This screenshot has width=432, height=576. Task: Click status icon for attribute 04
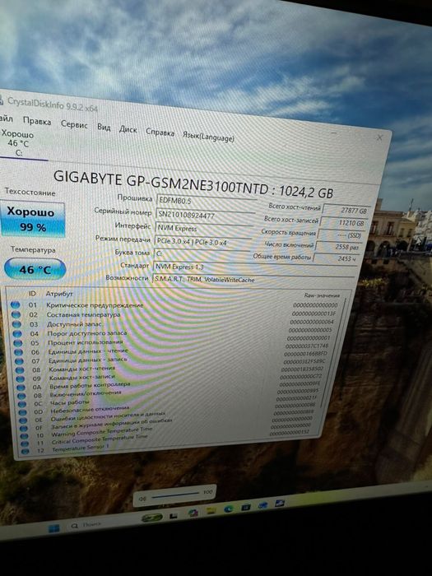pyautogui.click(x=17, y=333)
